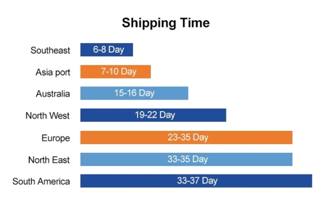This screenshot has width=329, height=203.
Task: Click the '33-37 Day' text
Action: click(x=197, y=181)
